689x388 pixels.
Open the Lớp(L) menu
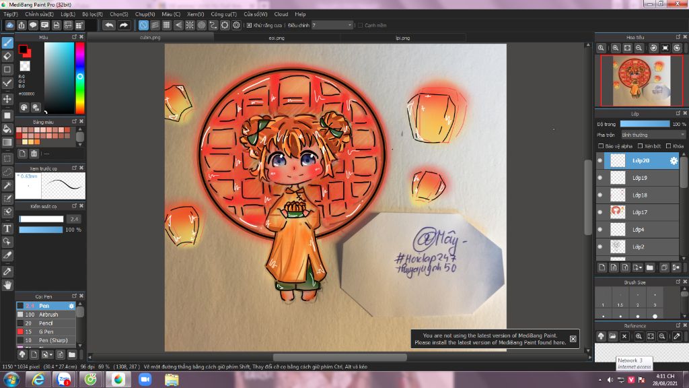[68, 14]
